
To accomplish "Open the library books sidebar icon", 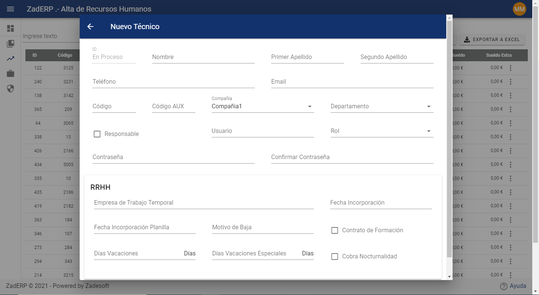I will point(10,44).
